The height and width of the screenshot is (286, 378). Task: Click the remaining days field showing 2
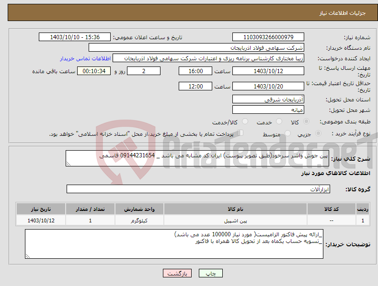click(144, 71)
